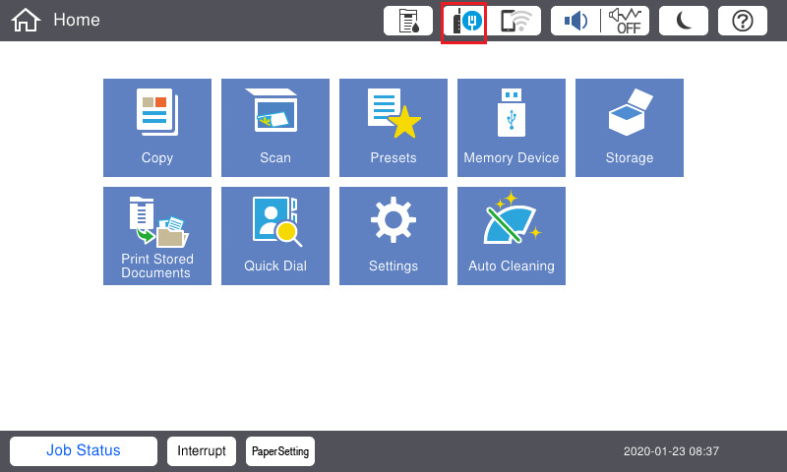Open the Settings gear tile
This screenshot has height=472, width=787.
(x=393, y=236)
